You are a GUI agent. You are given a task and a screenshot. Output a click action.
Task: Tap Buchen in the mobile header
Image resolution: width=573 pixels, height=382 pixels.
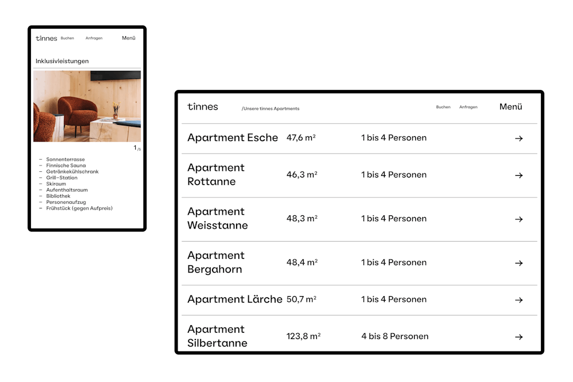pyautogui.click(x=67, y=38)
